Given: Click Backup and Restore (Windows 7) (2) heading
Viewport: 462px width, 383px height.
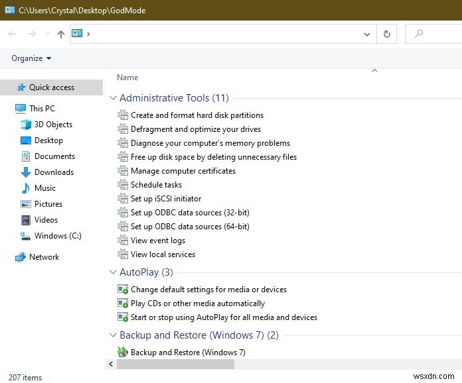Looking at the screenshot, I should pos(199,335).
